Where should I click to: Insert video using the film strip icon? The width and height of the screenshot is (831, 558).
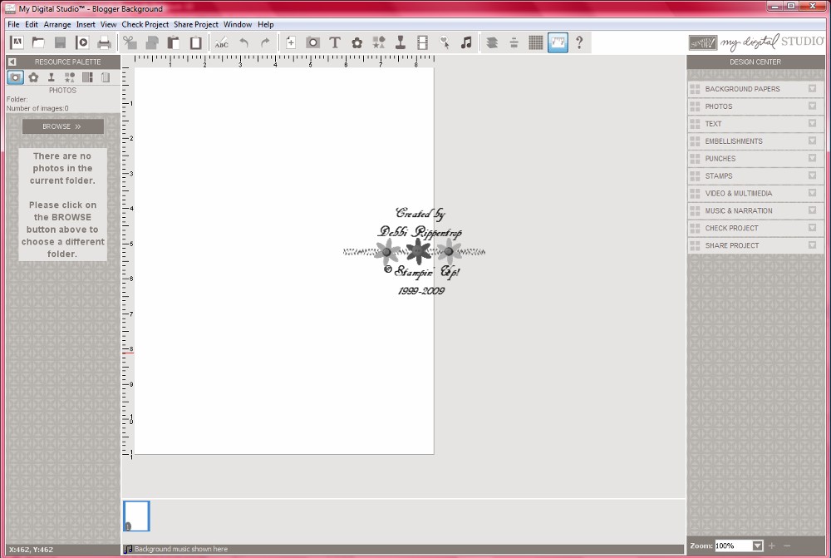[x=422, y=42]
